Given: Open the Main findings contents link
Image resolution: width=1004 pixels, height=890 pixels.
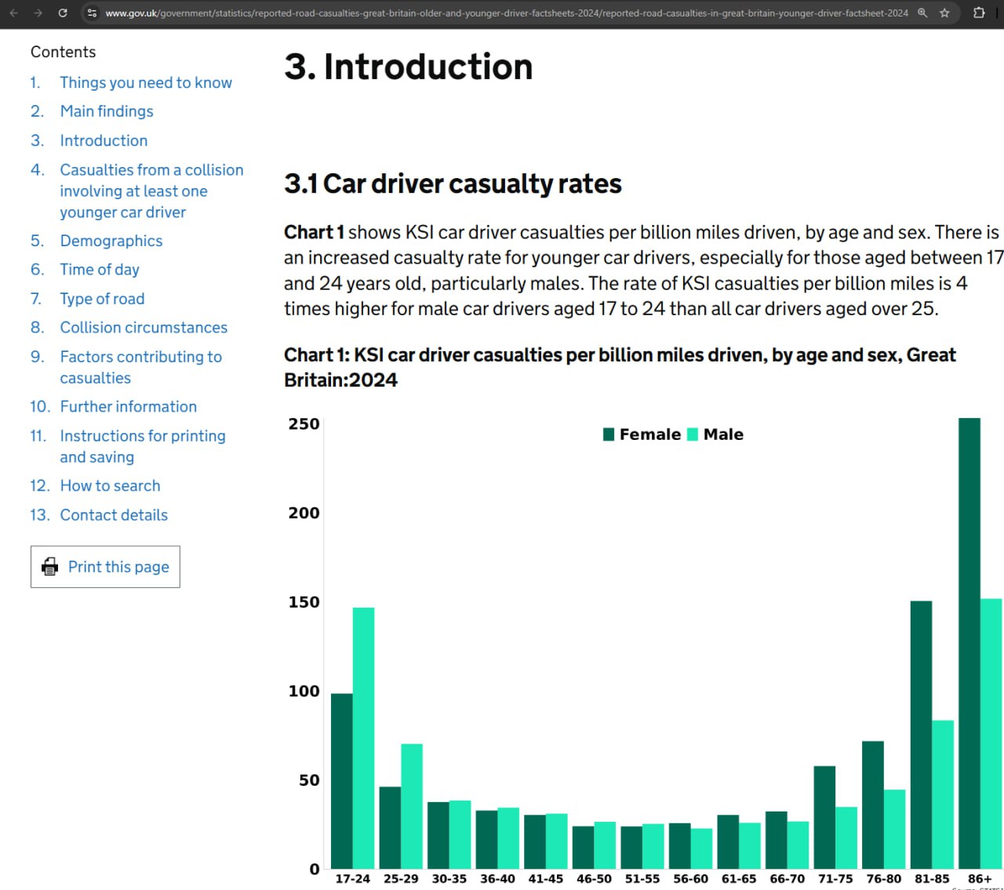Looking at the screenshot, I should [107, 111].
